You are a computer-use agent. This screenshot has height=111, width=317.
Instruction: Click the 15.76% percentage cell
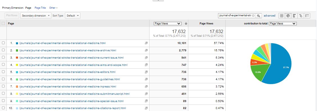pyautogui.click(x=219, y=50)
